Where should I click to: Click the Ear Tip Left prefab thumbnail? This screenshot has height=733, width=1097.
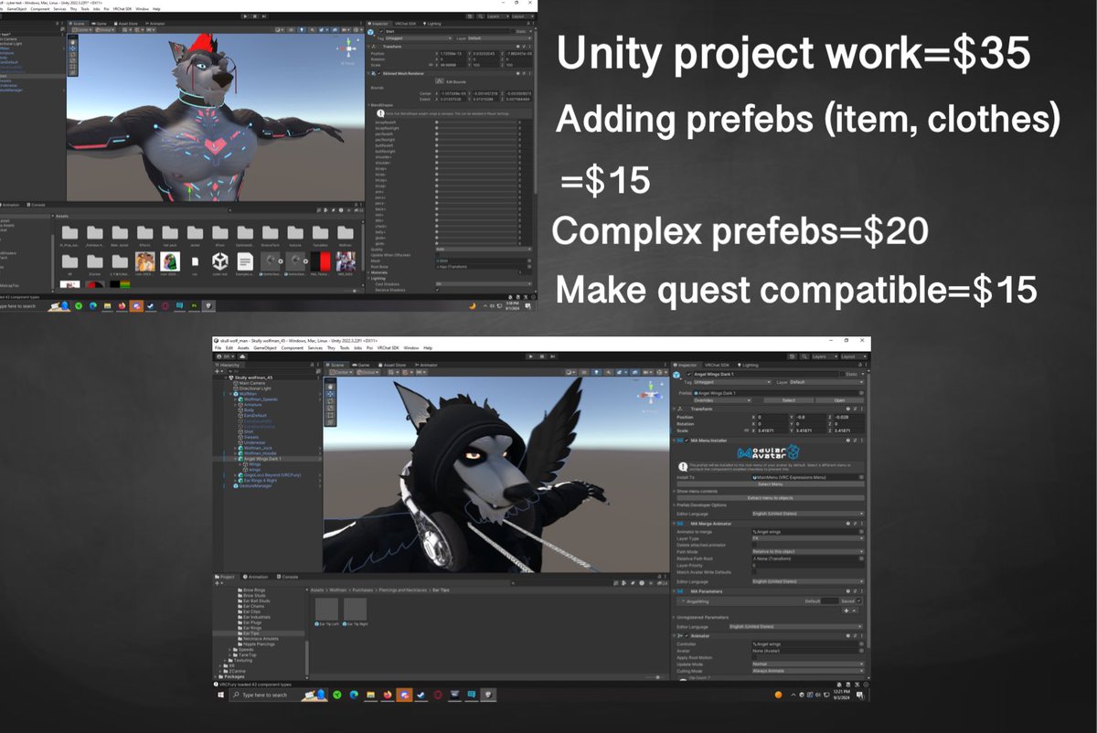[326, 609]
